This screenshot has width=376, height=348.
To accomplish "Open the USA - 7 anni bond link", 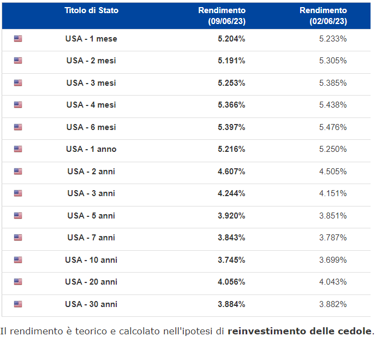I will coord(91,238).
